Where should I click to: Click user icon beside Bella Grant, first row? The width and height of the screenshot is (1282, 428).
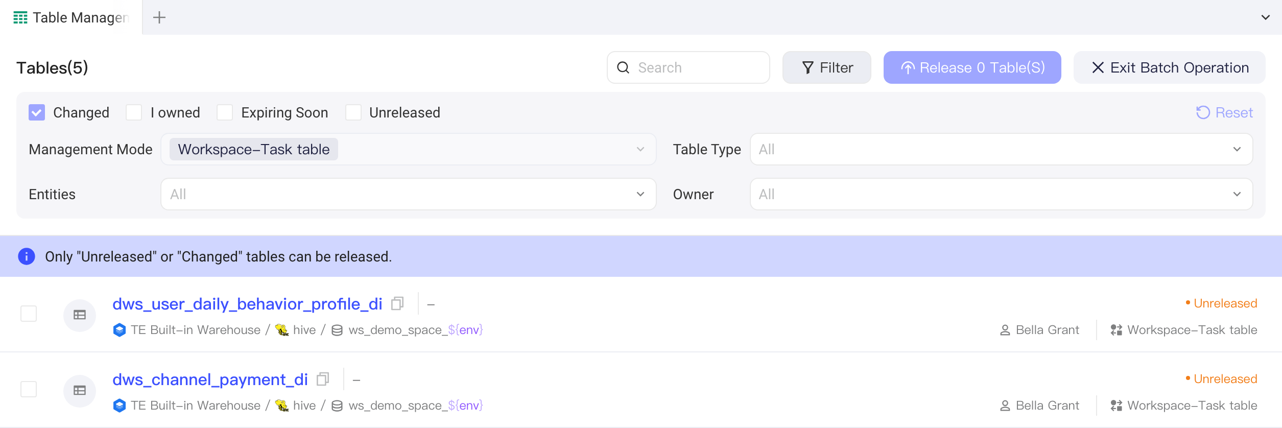pyautogui.click(x=1005, y=330)
